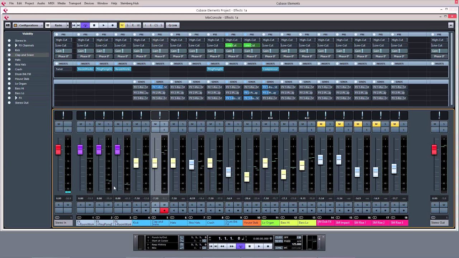
Task: Toggle visibility dot for Hats channel
Action: click(x=9, y=60)
